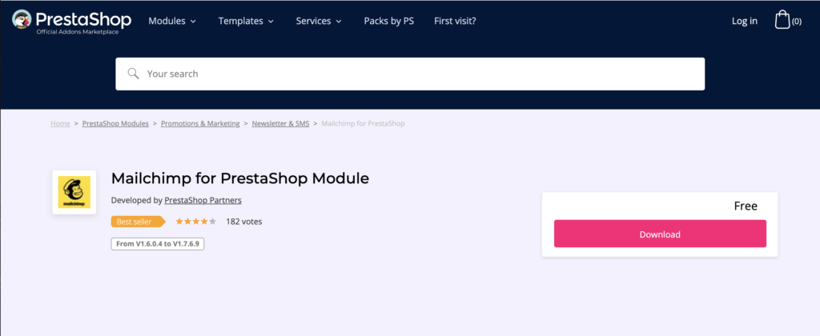
Task: Click the Log in link
Action: click(744, 21)
